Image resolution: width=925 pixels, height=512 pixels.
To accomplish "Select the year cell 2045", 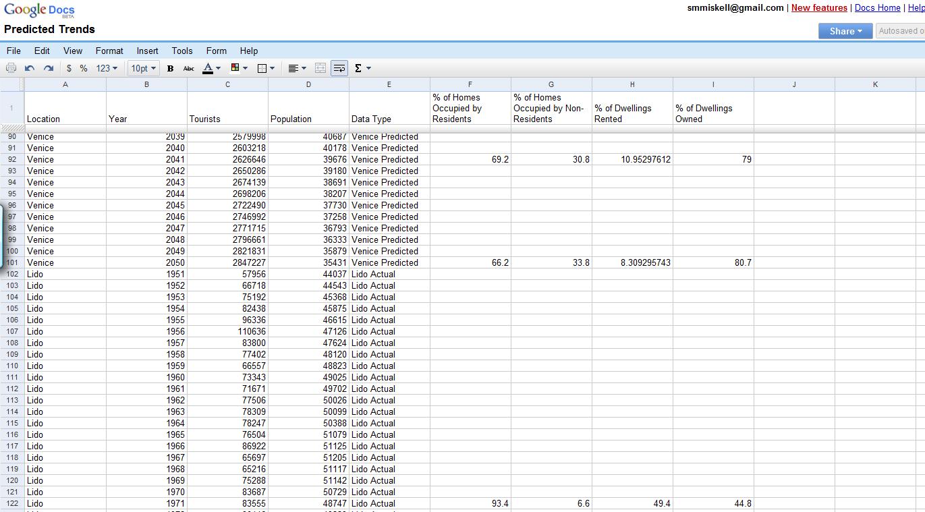I will coord(146,206).
